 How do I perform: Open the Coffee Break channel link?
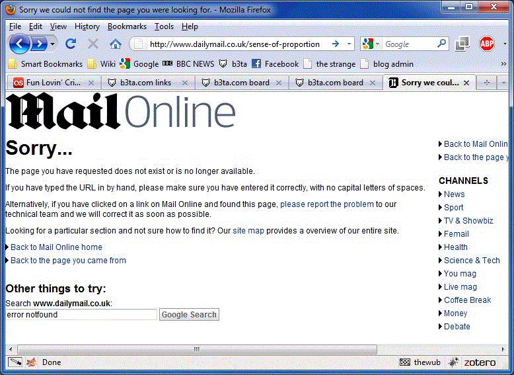(x=468, y=300)
